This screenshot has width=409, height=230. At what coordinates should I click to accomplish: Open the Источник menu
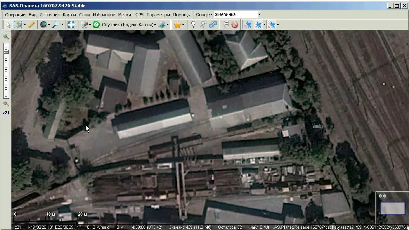click(x=50, y=15)
